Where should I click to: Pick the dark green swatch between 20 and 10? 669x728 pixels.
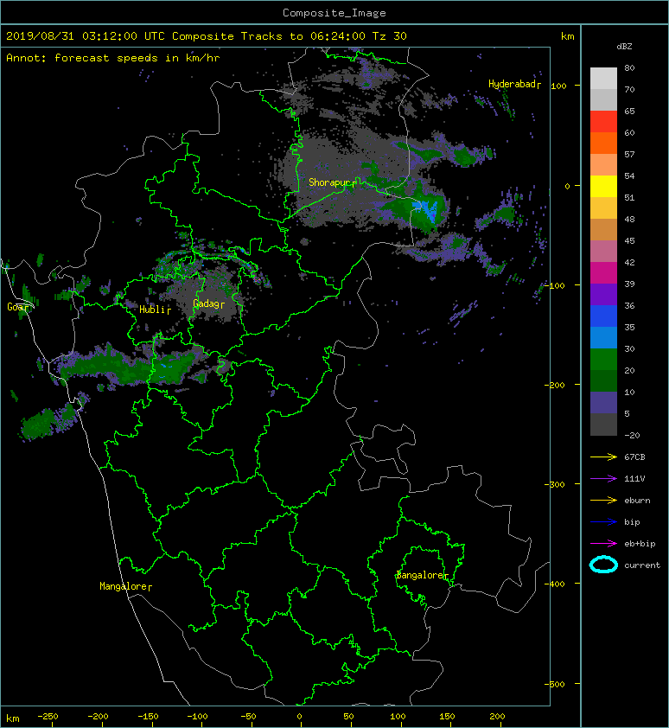point(603,381)
